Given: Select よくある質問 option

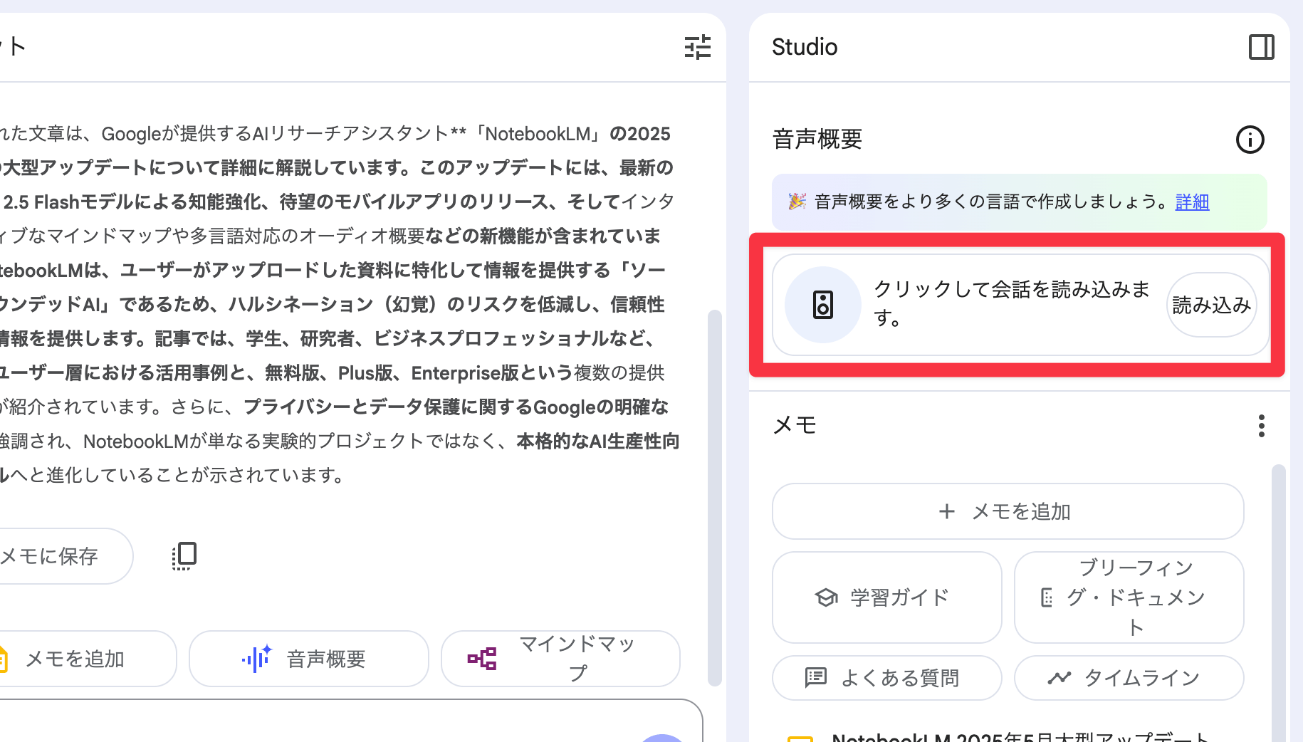Looking at the screenshot, I should [x=886, y=678].
